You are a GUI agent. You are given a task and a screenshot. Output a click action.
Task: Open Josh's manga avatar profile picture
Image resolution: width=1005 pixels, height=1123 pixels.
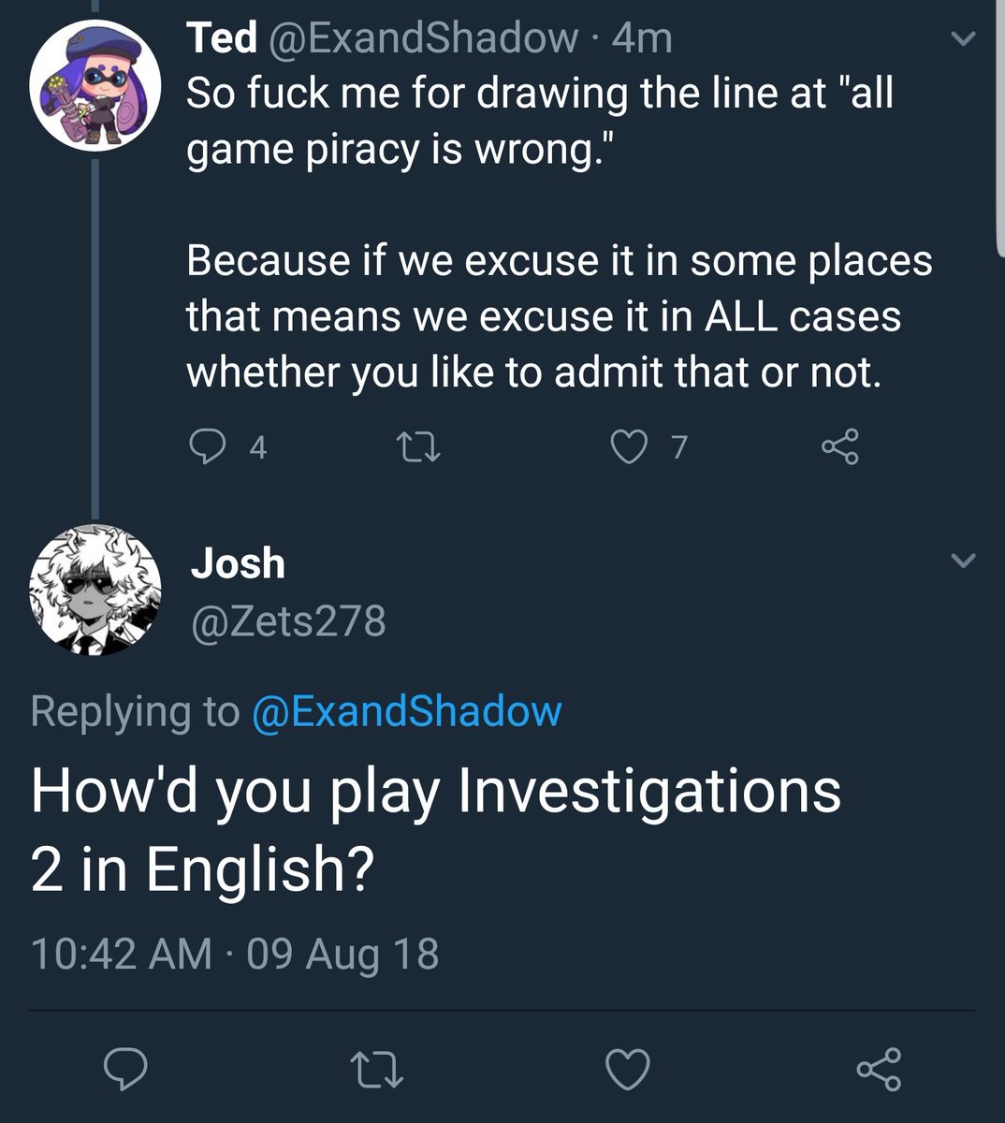tap(95, 590)
